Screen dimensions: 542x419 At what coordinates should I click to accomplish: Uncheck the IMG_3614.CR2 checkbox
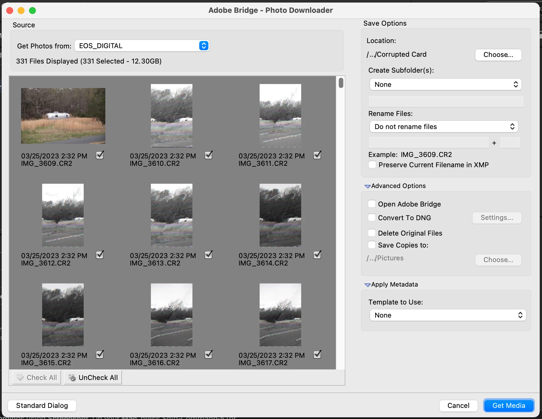tap(317, 255)
